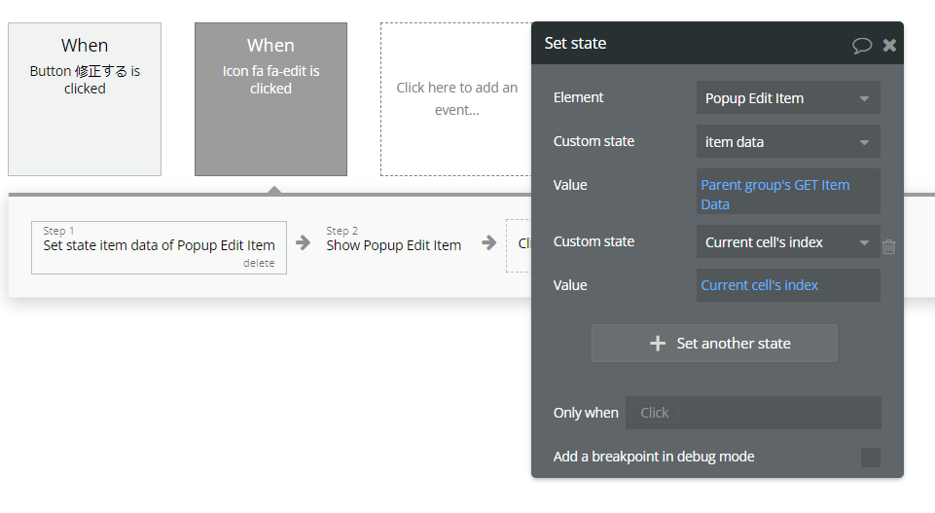Select the Button 修正する is clicked event

85,99
